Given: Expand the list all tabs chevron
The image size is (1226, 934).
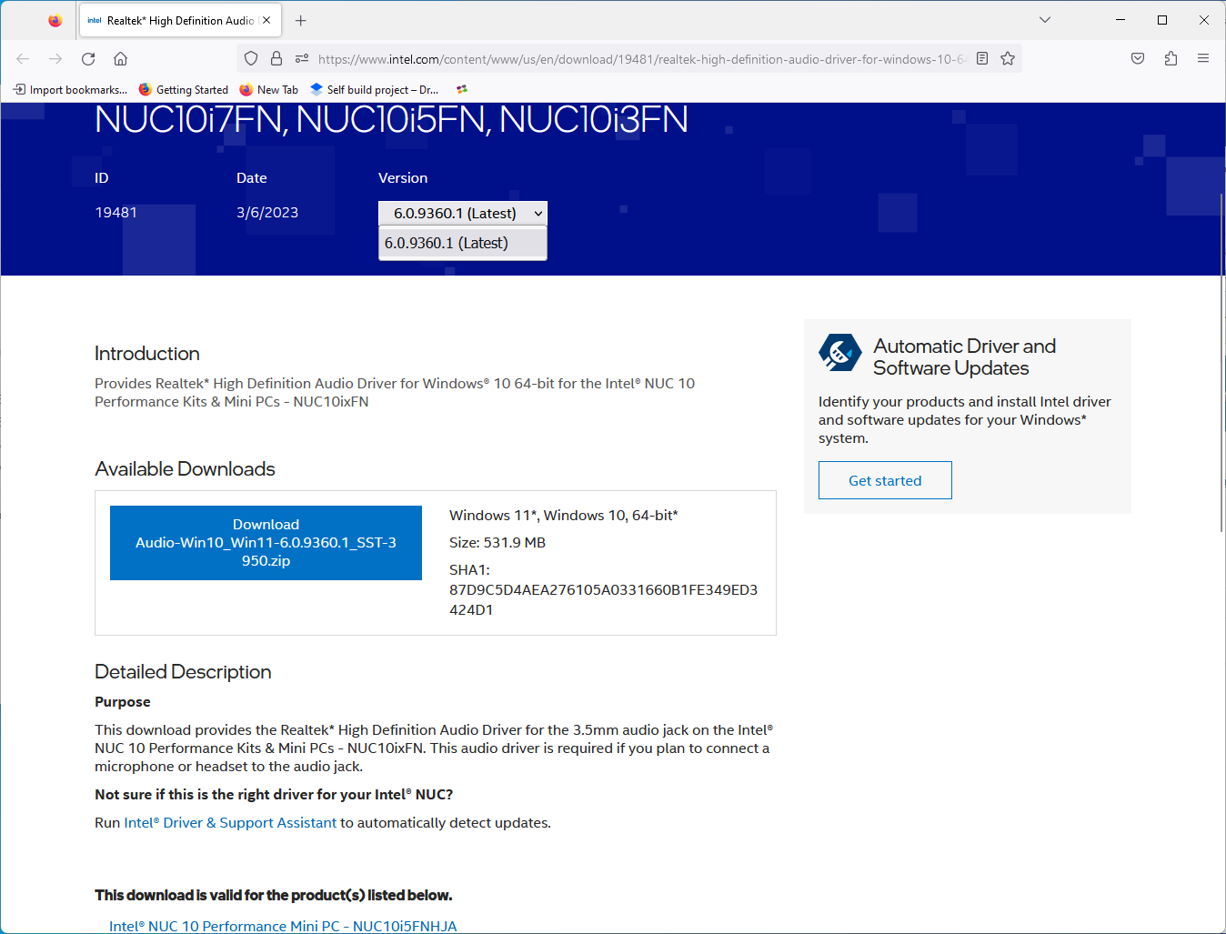Looking at the screenshot, I should click(x=1045, y=20).
